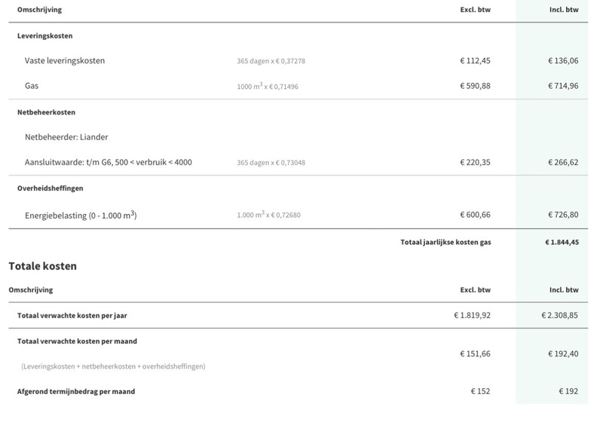Select the Totaal verwachte kosten per jaar label
This screenshot has height=422, width=603.
coord(72,316)
